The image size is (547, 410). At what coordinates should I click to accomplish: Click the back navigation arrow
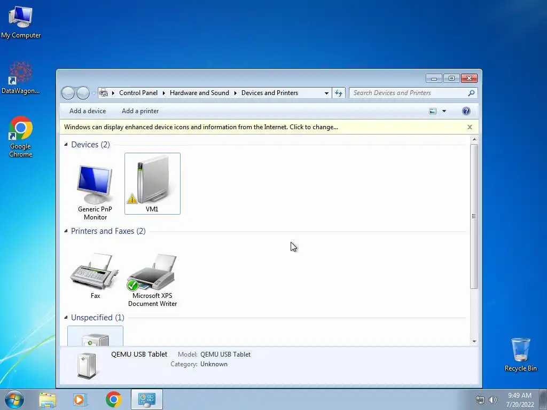coord(68,93)
